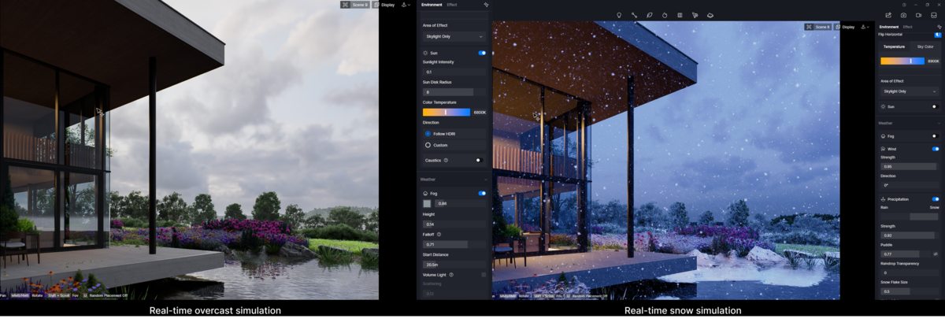Adjust the Falloff slider at 0.71
The width and height of the screenshot is (945, 326).
(x=455, y=244)
